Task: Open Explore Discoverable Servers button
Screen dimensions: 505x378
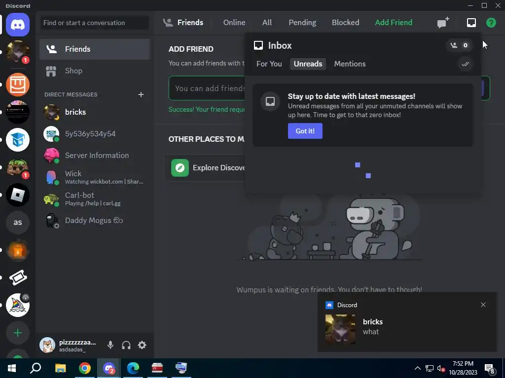Action: click(205, 168)
